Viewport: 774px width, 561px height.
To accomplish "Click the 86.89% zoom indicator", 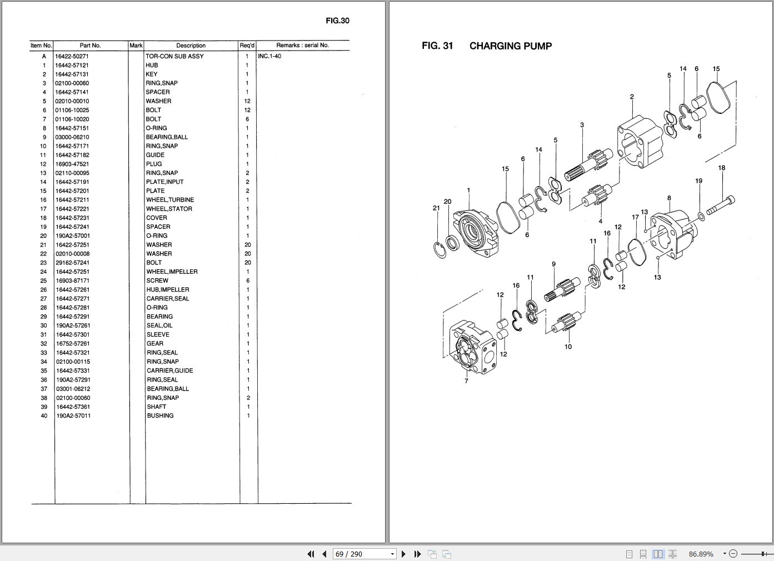I will (701, 554).
